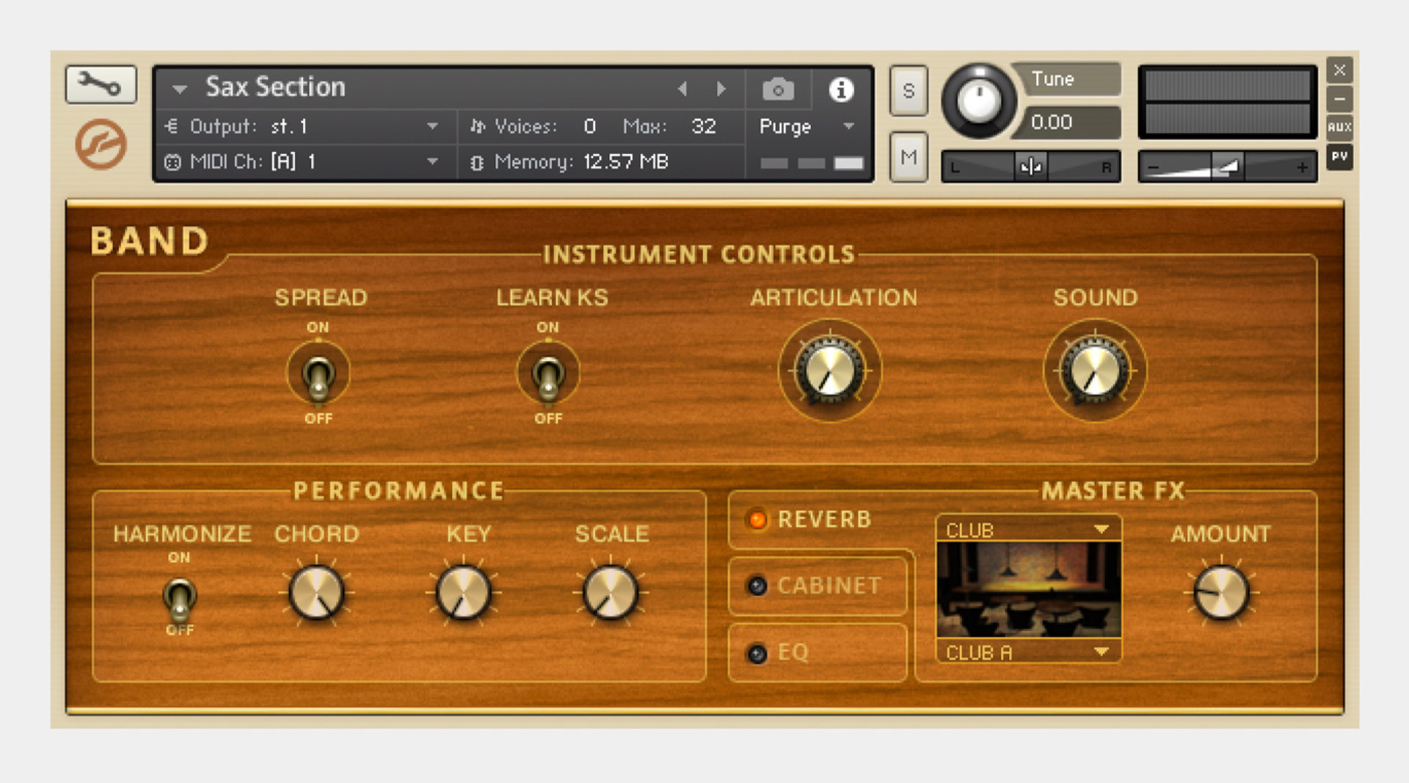Open the Sax Section instrument dropdown
Screen dimensions: 1409x783
[180, 88]
